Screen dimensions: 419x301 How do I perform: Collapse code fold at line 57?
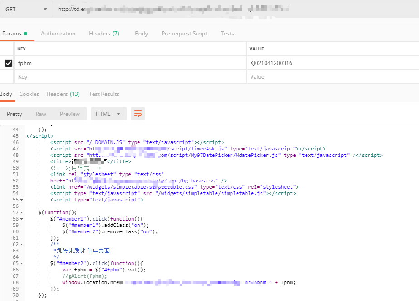[x=22, y=212]
